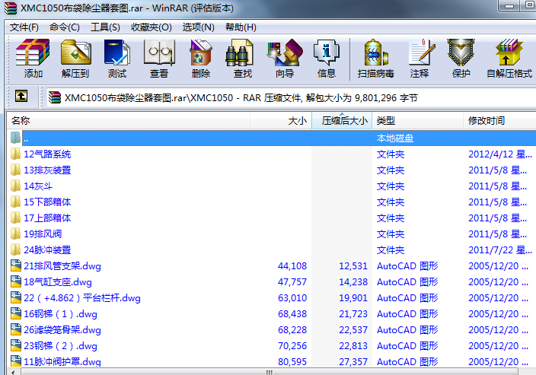536x375 pixels.
Task: Click the archive icon in address bar
Action: [x=54, y=97]
